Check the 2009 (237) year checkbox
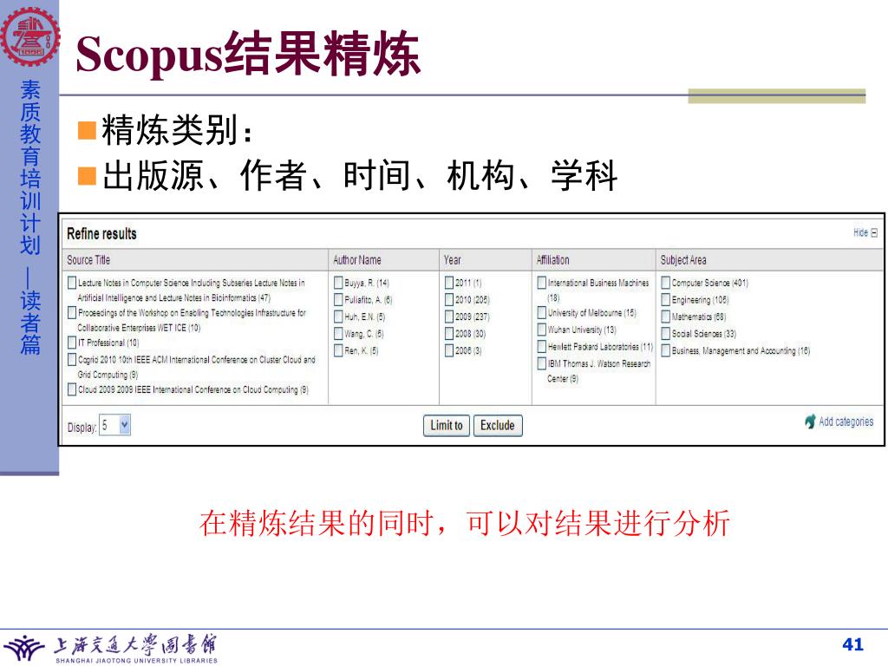Screen dimensions: 888x666 (449, 316)
